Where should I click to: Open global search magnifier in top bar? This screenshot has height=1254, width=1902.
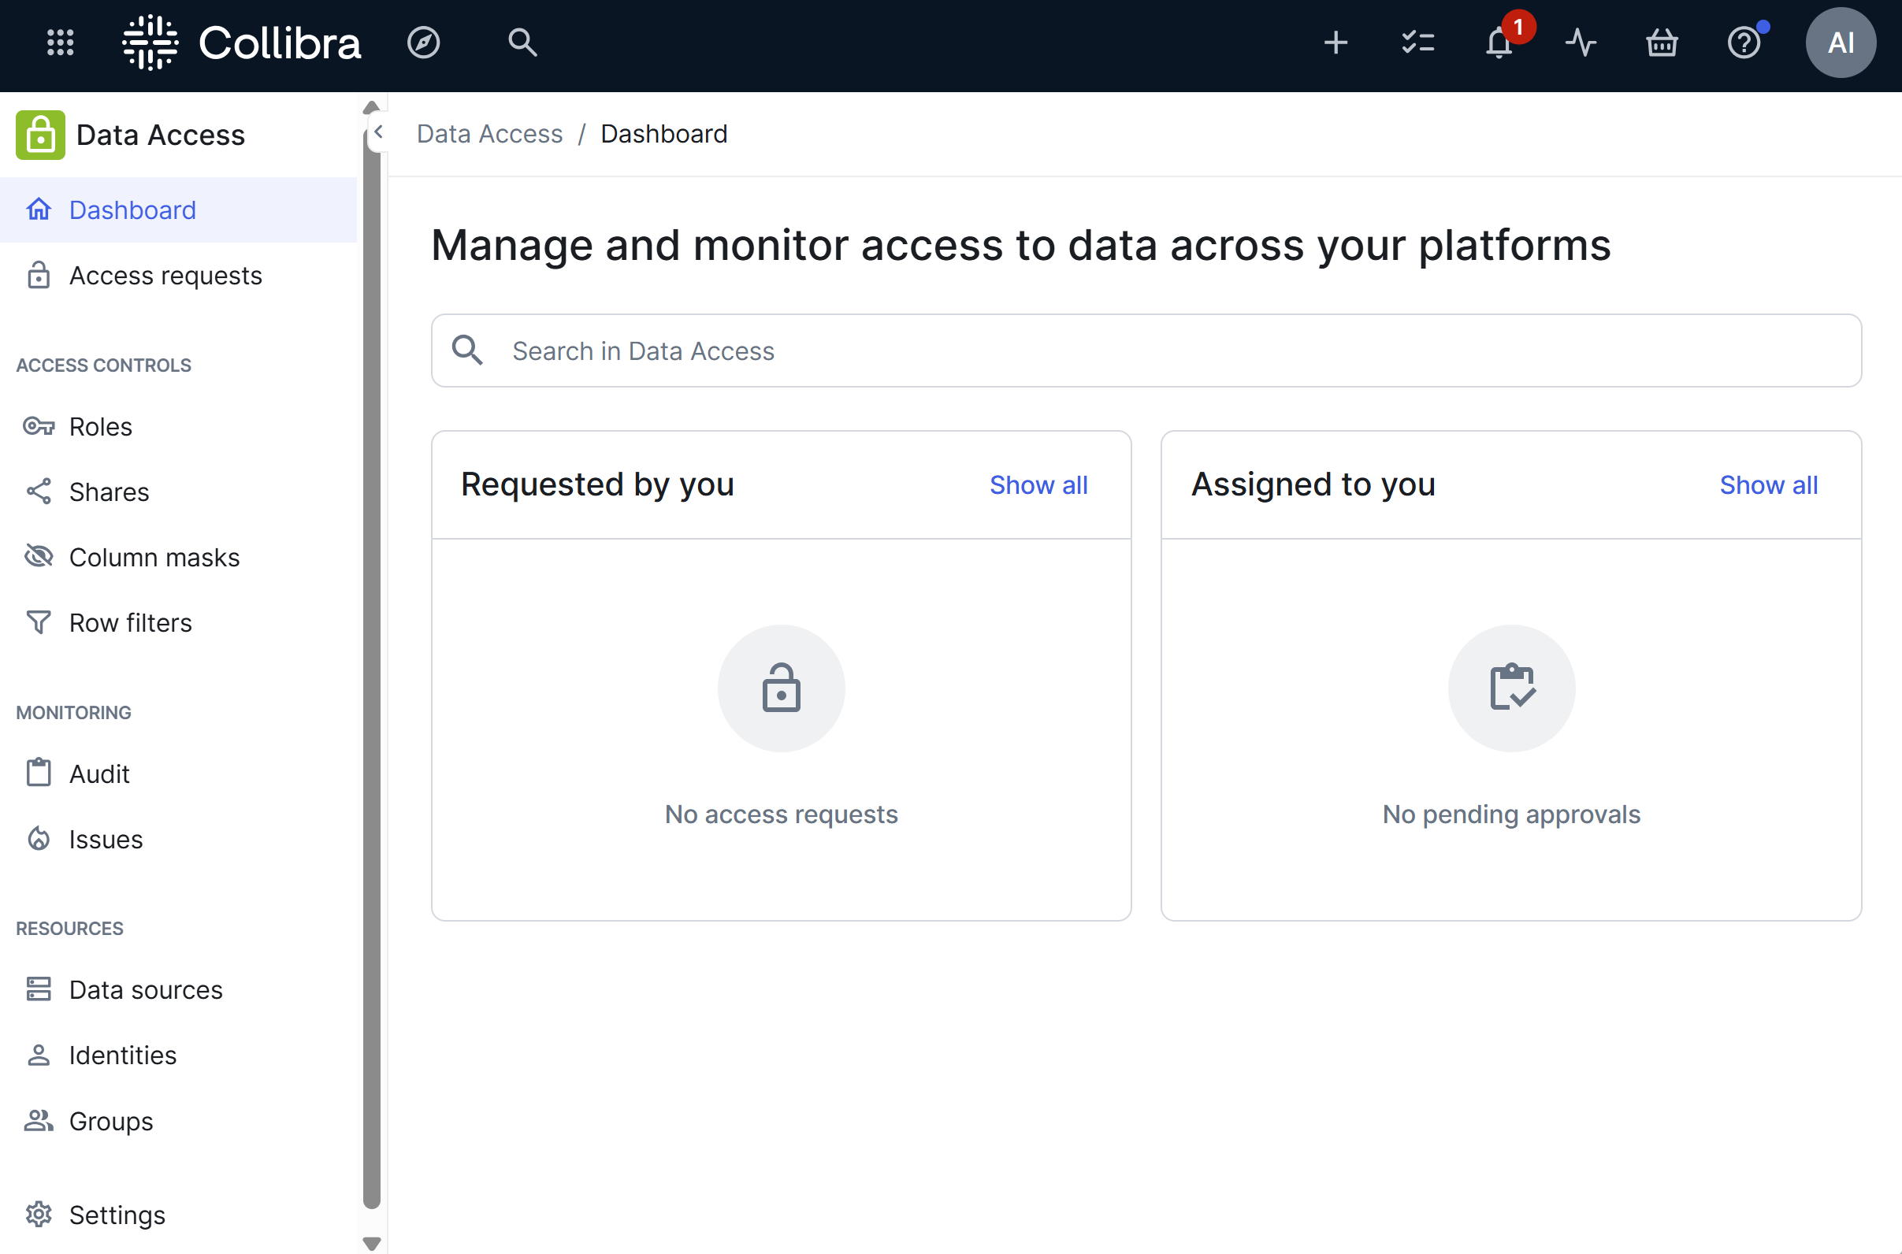click(x=522, y=43)
